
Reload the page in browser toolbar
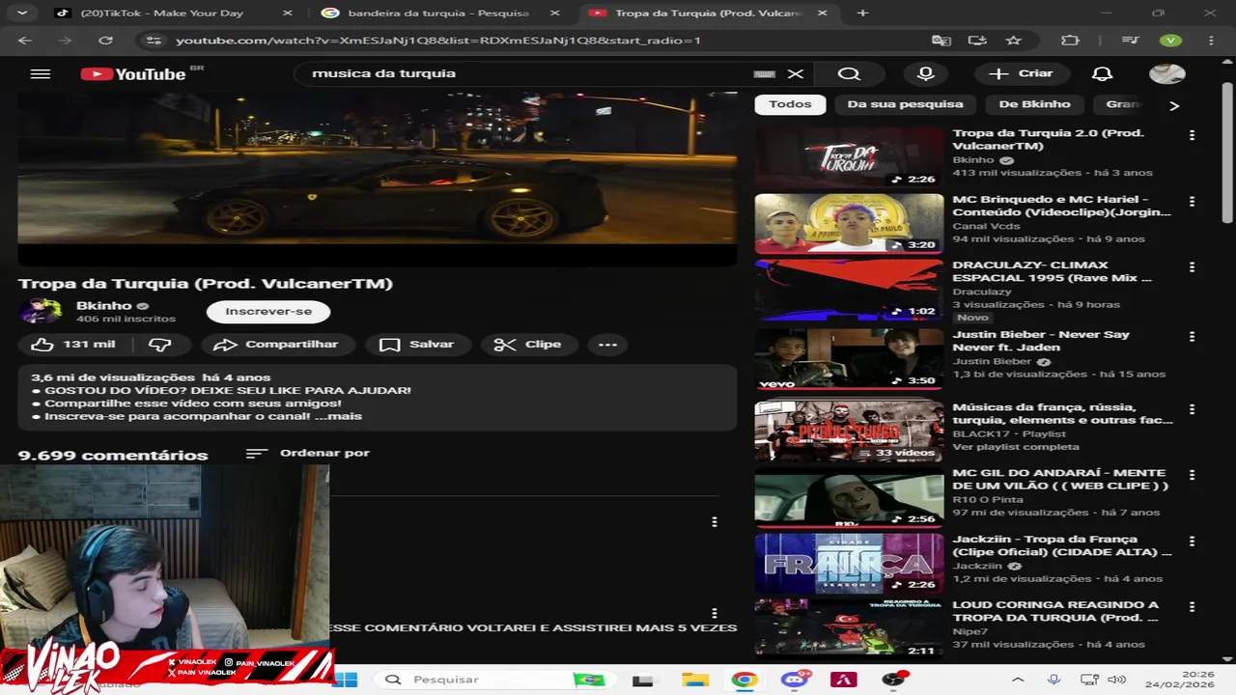pos(105,41)
